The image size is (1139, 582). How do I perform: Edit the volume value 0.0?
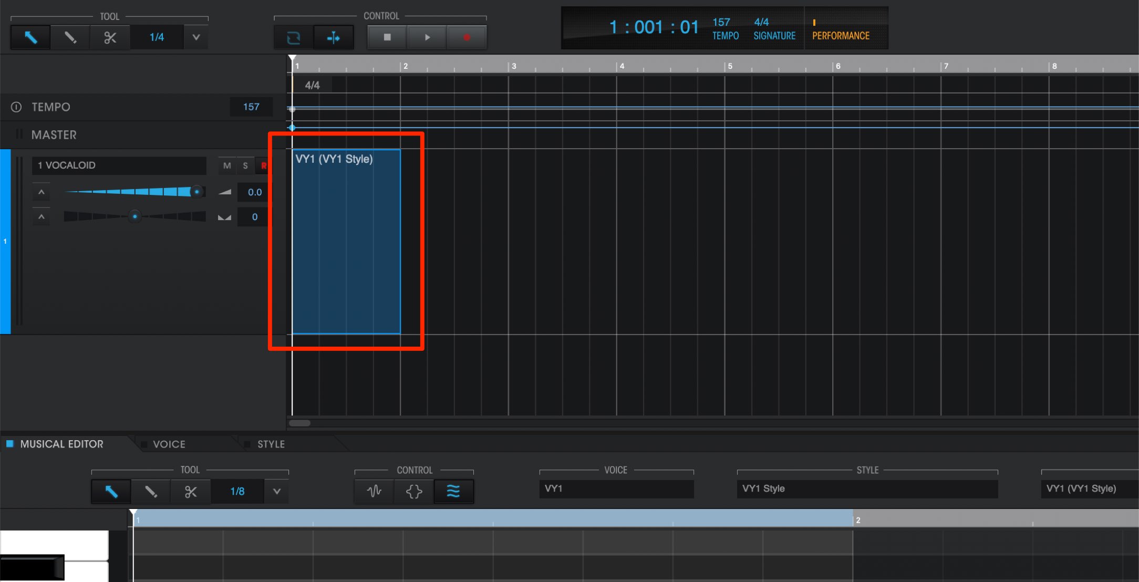[255, 192]
